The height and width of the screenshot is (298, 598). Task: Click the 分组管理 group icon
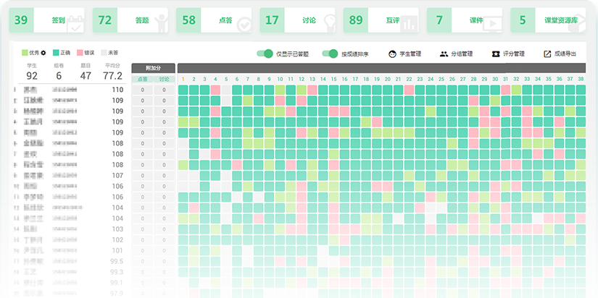click(x=444, y=54)
